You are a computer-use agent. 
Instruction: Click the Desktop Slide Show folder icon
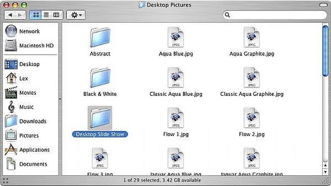(x=100, y=118)
